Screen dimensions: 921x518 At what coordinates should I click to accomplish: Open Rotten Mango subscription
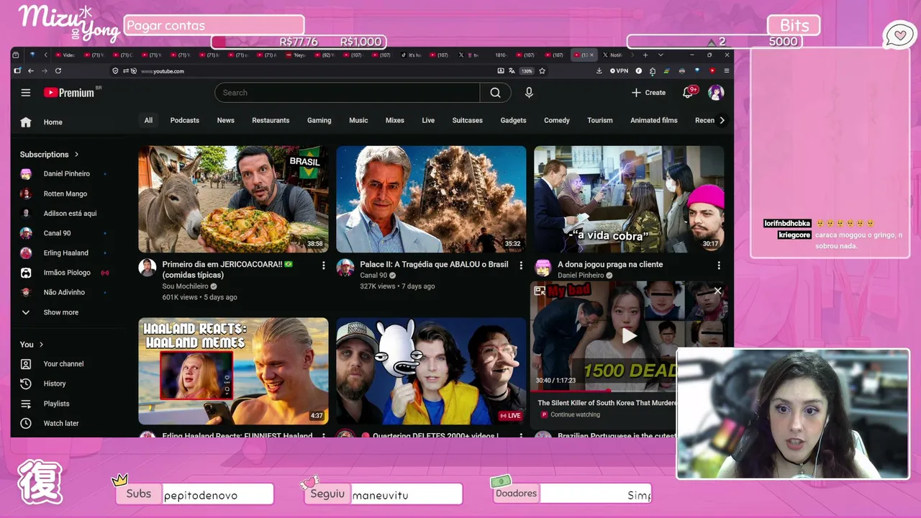(x=65, y=194)
